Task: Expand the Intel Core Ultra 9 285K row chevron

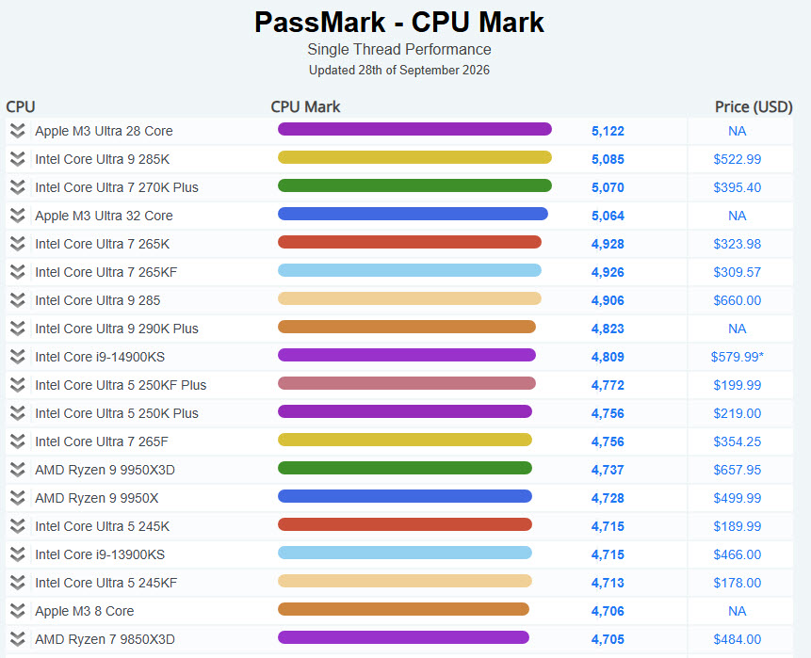Action: (18, 159)
